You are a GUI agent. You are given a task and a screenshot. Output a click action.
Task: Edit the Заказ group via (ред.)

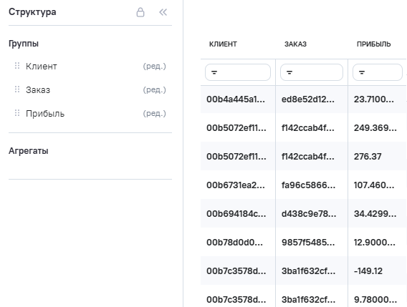coord(155,89)
